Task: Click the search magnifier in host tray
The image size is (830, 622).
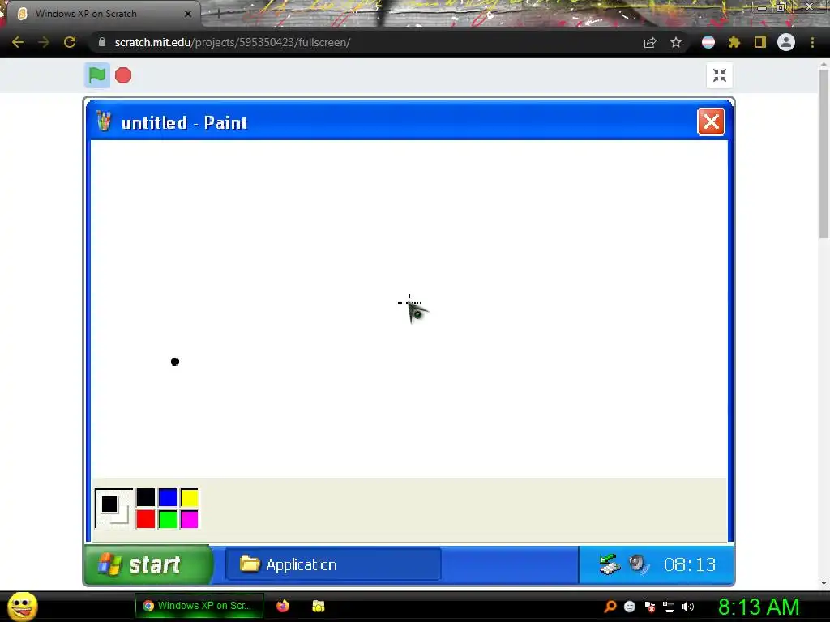Action: coord(610,607)
